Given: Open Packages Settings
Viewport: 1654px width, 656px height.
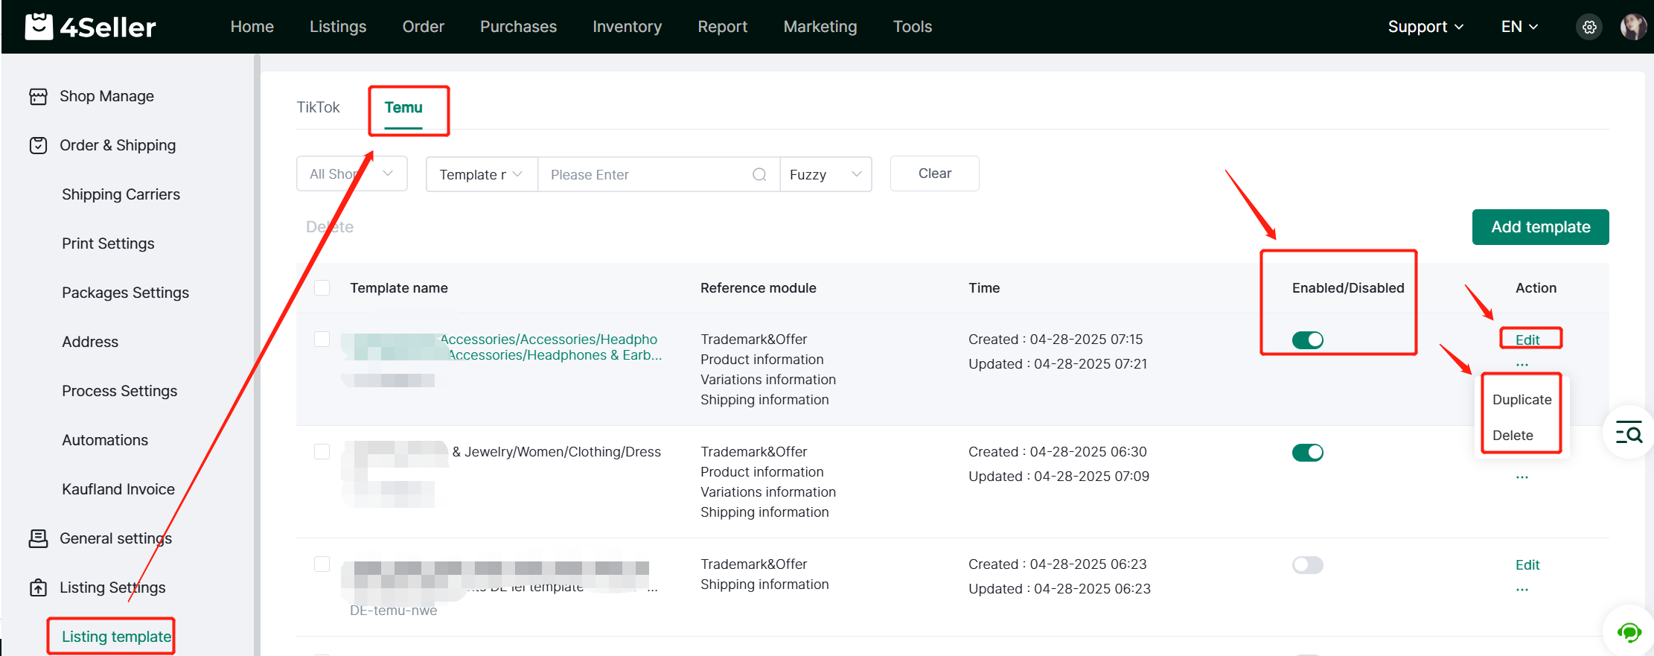Looking at the screenshot, I should (x=125, y=293).
